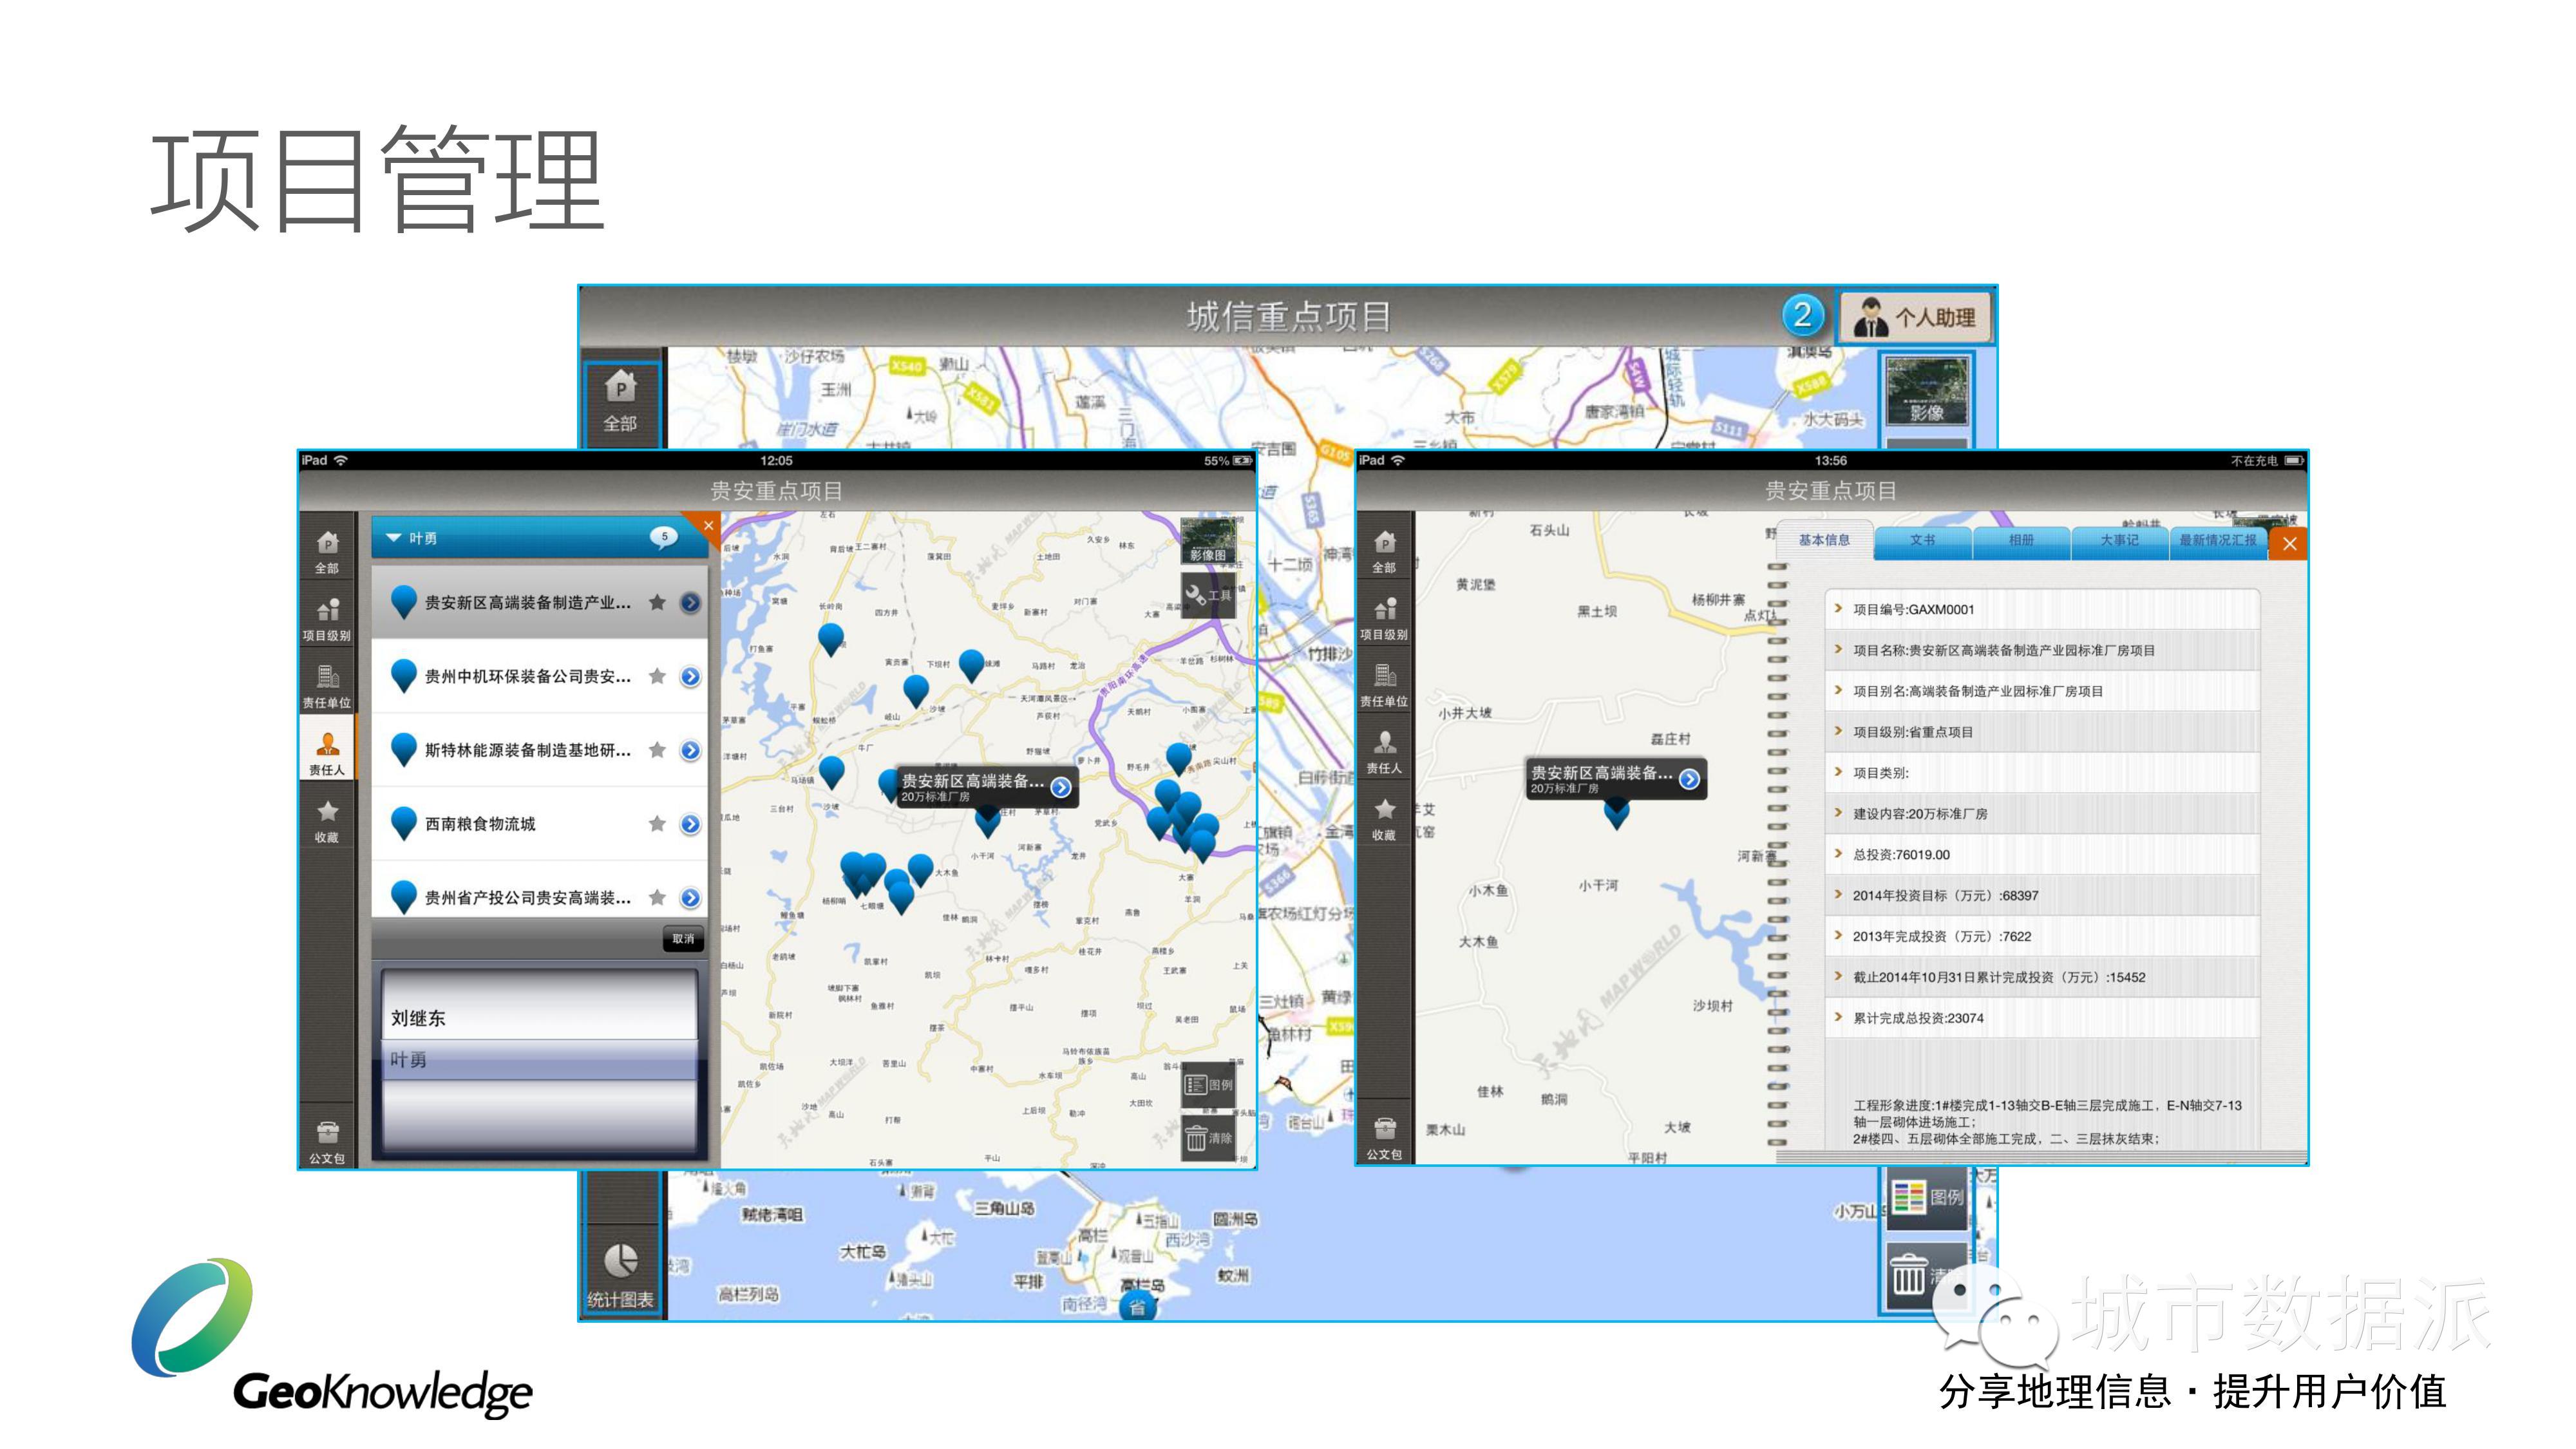
Task: Open 项目级别 in the right iPad sidebar
Action: pyautogui.click(x=1384, y=618)
